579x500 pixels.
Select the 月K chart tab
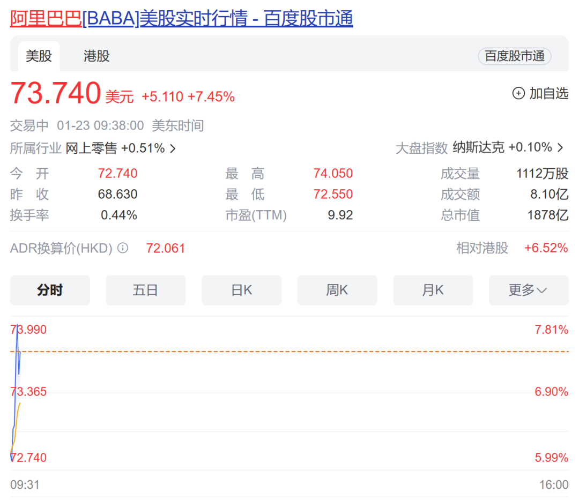pyautogui.click(x=433, y=290)
